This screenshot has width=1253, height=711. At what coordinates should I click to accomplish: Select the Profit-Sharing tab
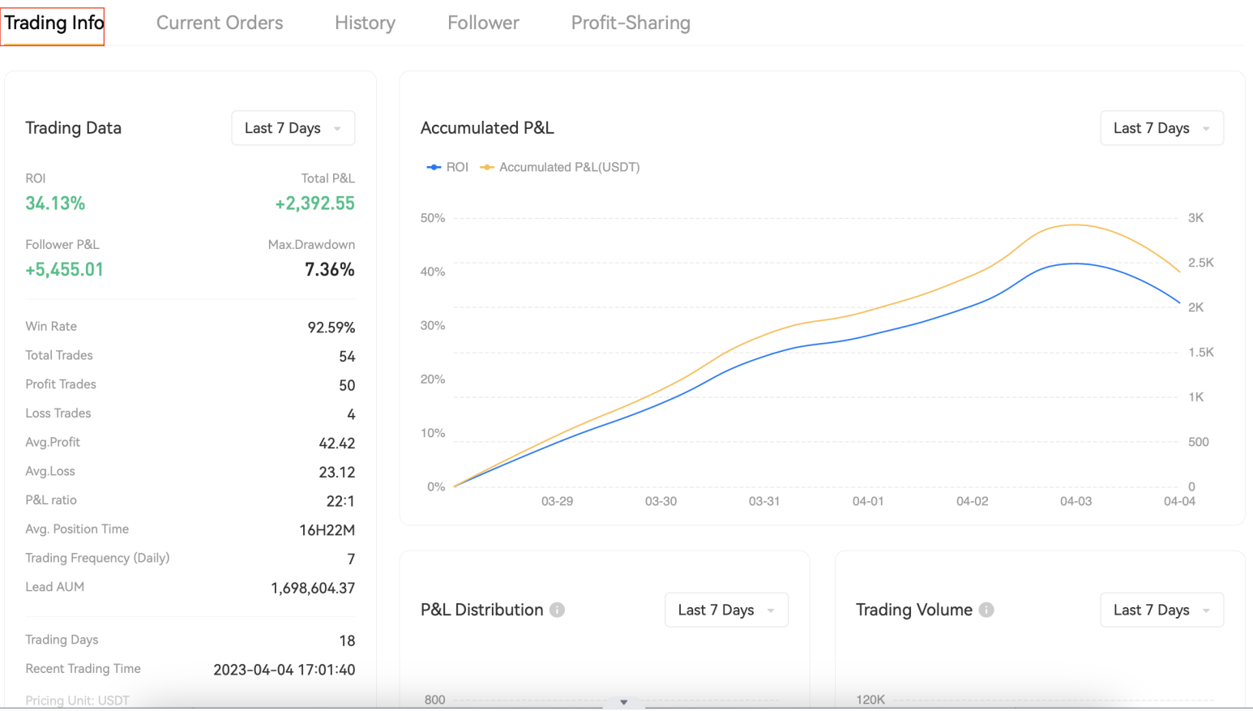coord(631,23)
